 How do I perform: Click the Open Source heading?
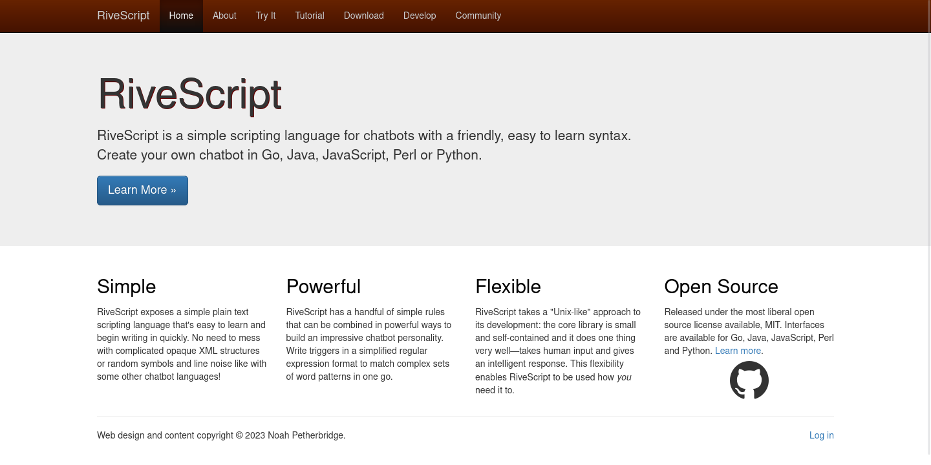click(x=721, y=286)
